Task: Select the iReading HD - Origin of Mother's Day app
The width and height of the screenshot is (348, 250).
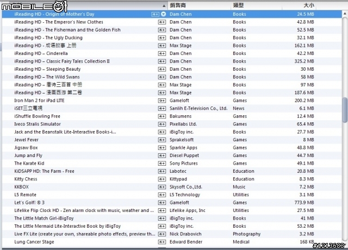Action: pyautogui.click(x=172, y=14)
